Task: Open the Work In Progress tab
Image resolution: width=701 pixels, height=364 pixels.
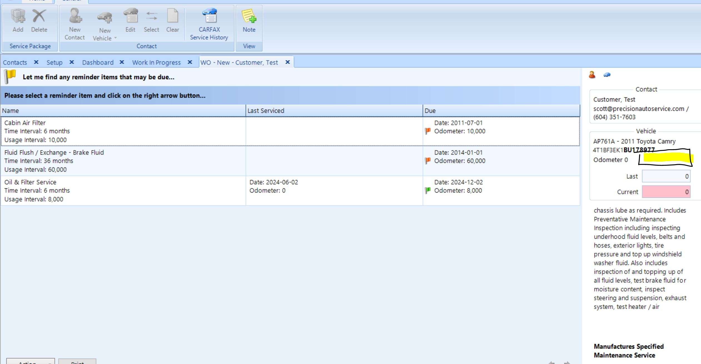Action: coord(156,63)
